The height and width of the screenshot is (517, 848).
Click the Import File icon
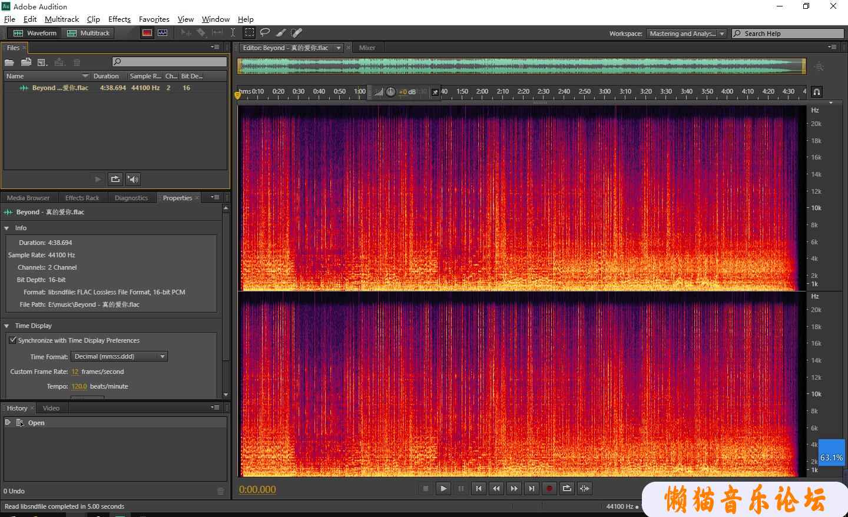26,62
